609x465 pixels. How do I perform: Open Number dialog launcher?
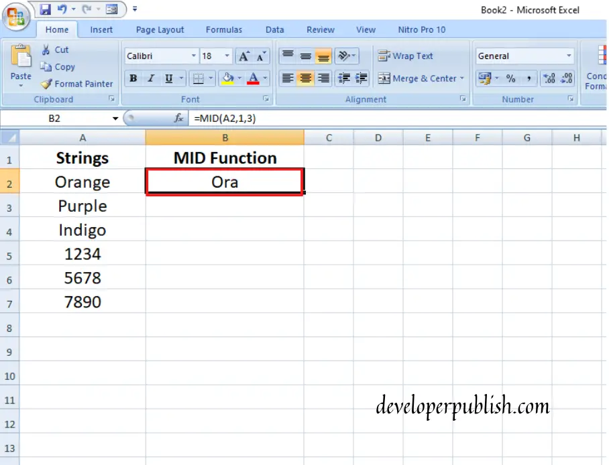coord(571,99)
